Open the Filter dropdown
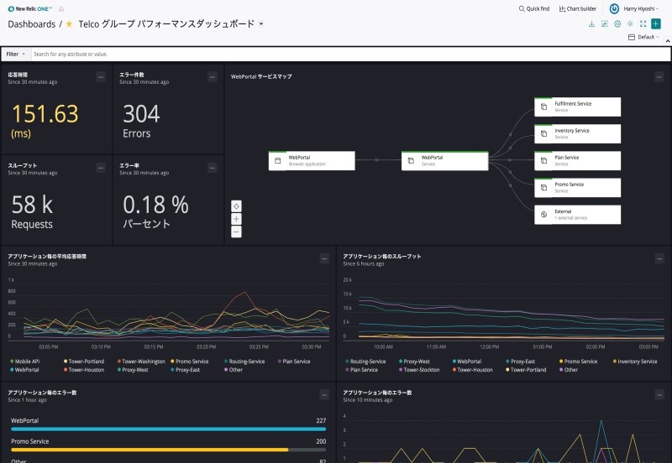672x463 pixels. pos(16,54)
